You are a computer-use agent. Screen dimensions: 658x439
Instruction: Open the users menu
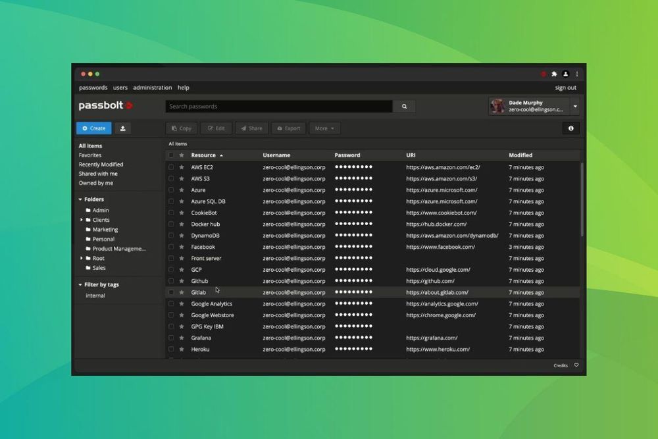[x=120, y=87]
